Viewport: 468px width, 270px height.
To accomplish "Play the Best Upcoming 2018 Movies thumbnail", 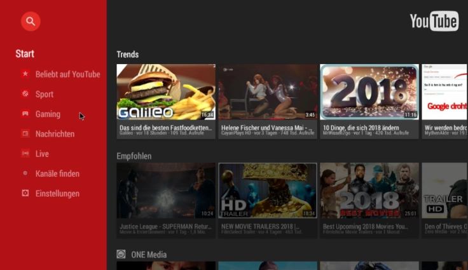I will pos(369,191).
